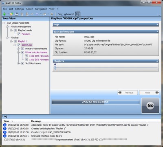Click the green plus Add icon
163x147 pixels.
tap(4, 14)
